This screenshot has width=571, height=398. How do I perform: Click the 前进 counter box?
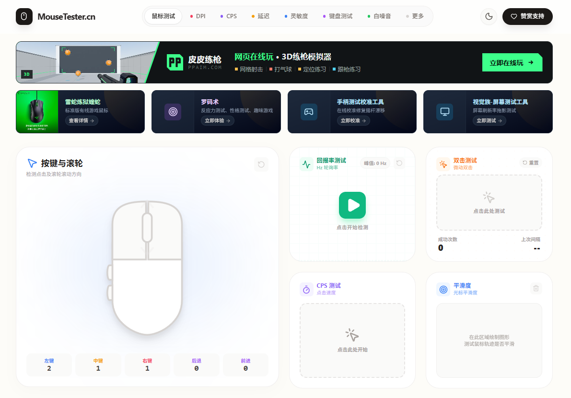[245, 364]
